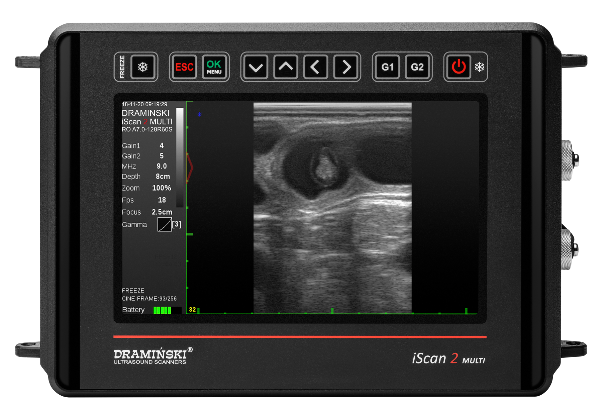Click the yellow 32 scale number
Screen dimensions: 602x418
click(192, 310)
